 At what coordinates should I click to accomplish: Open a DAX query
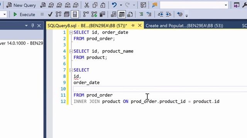pos(76,5)
